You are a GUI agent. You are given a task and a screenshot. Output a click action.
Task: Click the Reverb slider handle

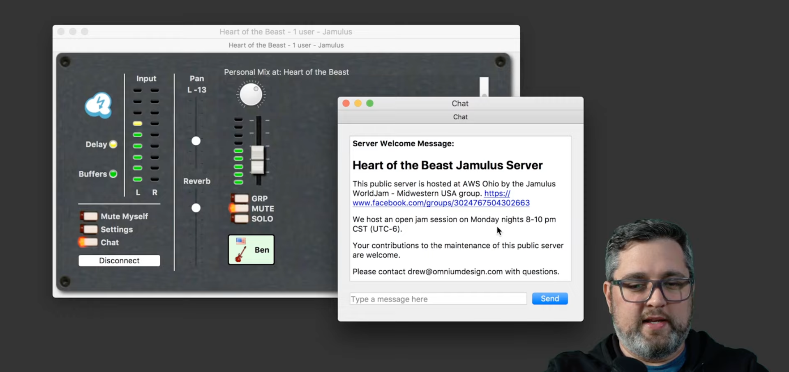pyautogui.click(x=196, y=208)
